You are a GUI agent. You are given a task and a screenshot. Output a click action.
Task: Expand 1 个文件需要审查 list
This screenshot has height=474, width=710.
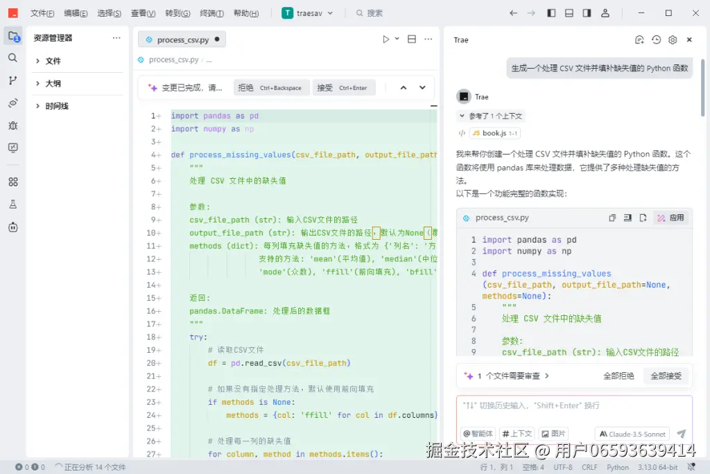tap(507, 376)
